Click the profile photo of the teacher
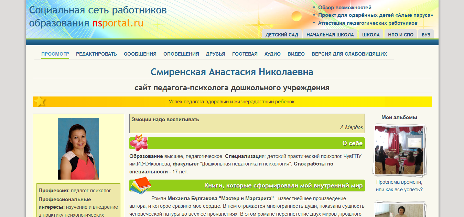Image resolution: width=464 pixels, height=217 pixels. click(x=78, y=149)
